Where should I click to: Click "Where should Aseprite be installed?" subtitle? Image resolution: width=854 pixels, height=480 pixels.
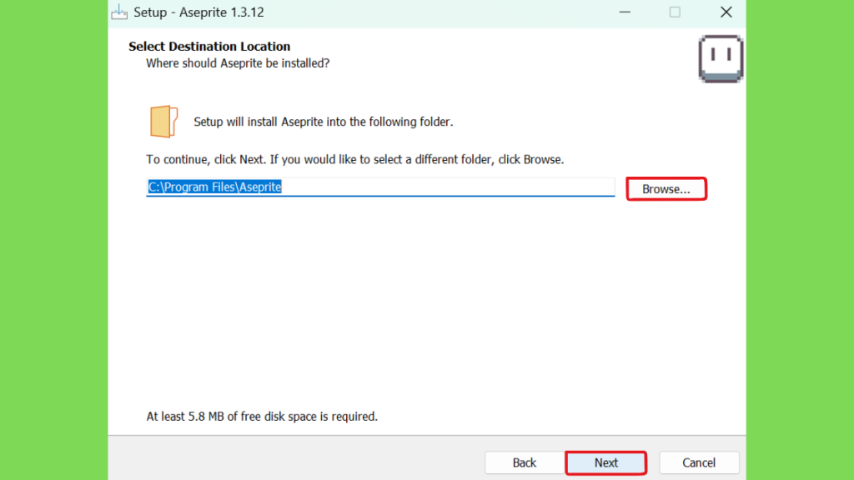pos(238,63)
